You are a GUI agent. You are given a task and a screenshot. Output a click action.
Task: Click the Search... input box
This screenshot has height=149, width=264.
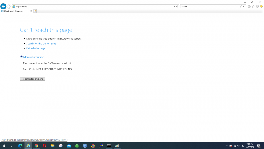pos(210,7)
